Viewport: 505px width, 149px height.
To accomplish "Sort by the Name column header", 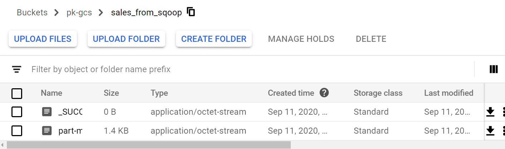I will click(52, 93).
